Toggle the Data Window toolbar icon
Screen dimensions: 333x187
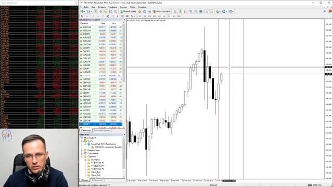click(x=101, y=11)
